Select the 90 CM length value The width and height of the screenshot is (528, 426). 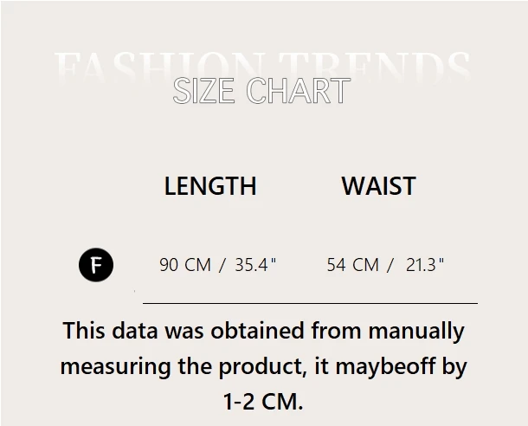pyautogui.click(x=185, y=265)
